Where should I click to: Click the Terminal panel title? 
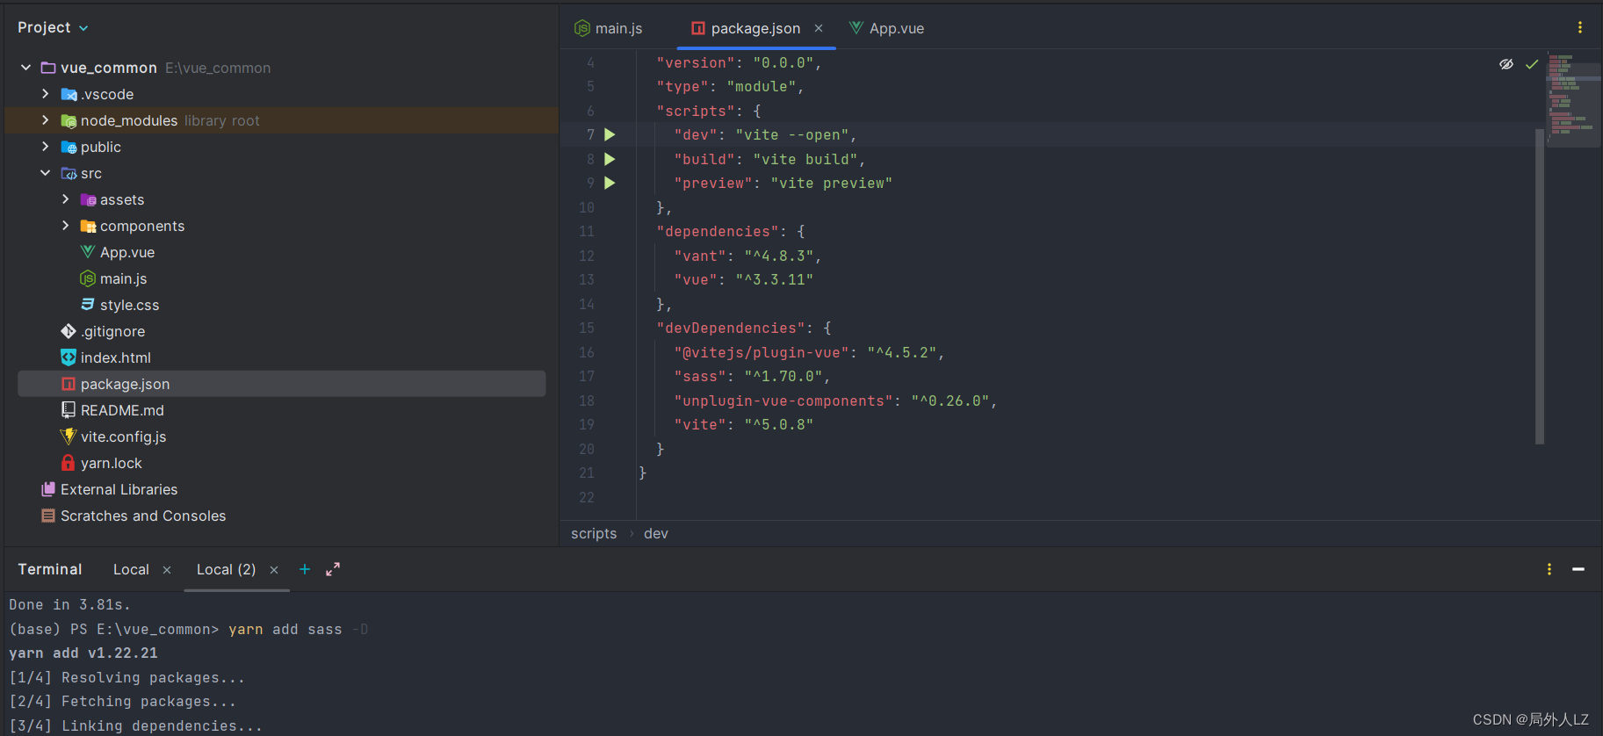pyautogui.click(x=50, y=569)
